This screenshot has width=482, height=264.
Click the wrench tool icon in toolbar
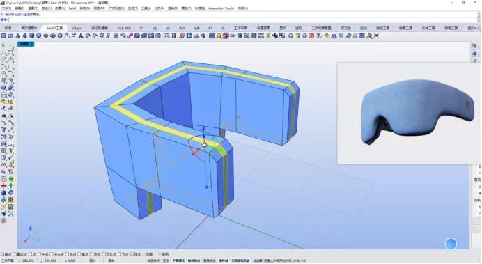(x=274, y=36)
